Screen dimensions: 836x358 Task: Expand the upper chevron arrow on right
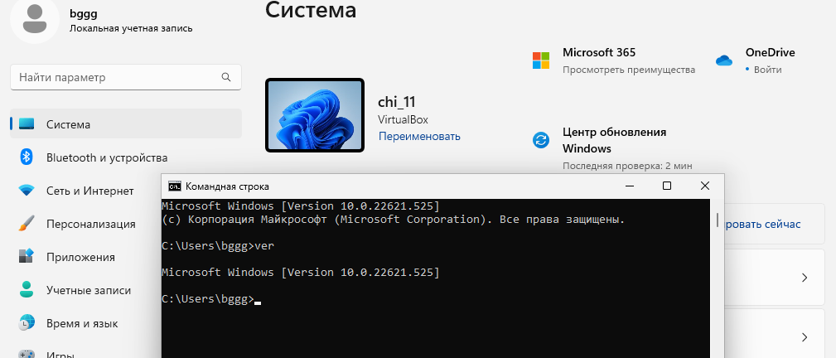pos(804,278)
